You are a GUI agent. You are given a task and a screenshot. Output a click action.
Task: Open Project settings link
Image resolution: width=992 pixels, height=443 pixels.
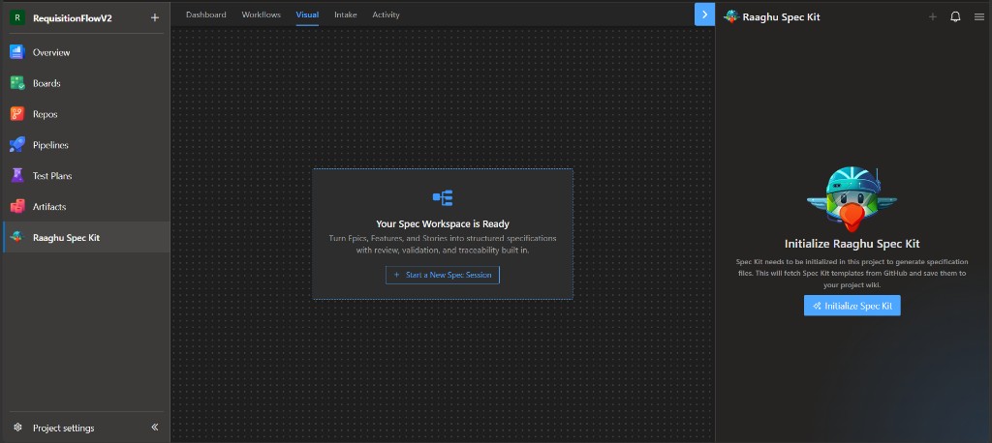63,428
